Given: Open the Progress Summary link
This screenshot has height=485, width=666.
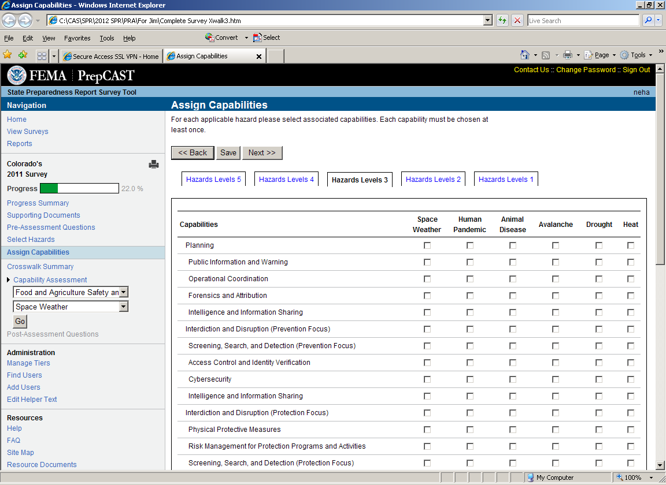Looking at the screenshot, I should (x=38, y=203).
